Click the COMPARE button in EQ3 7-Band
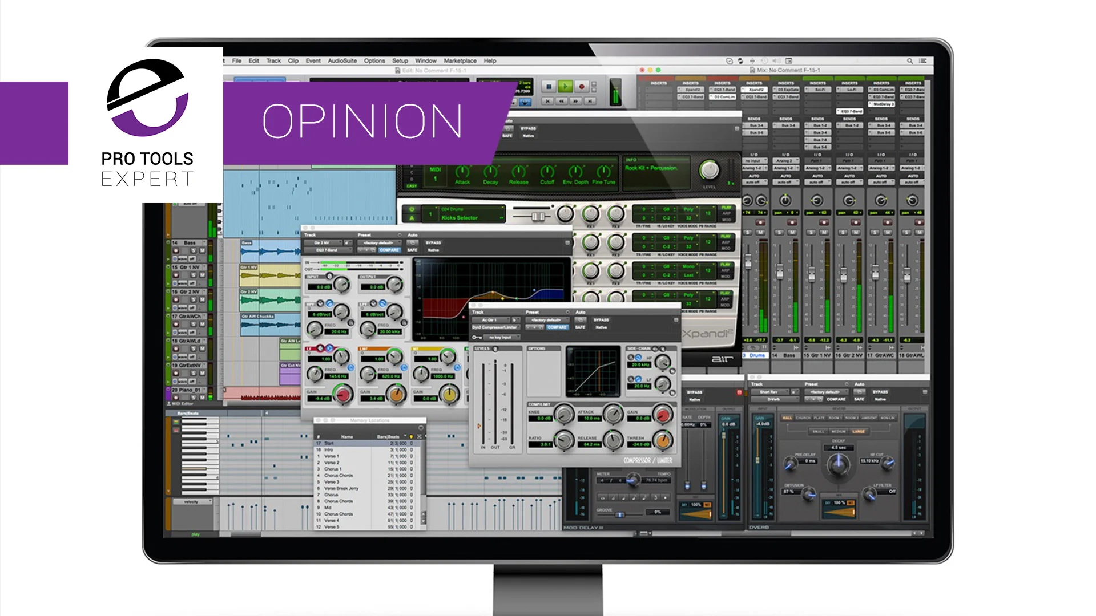1096x616 pixels. [x=389, y=250]
